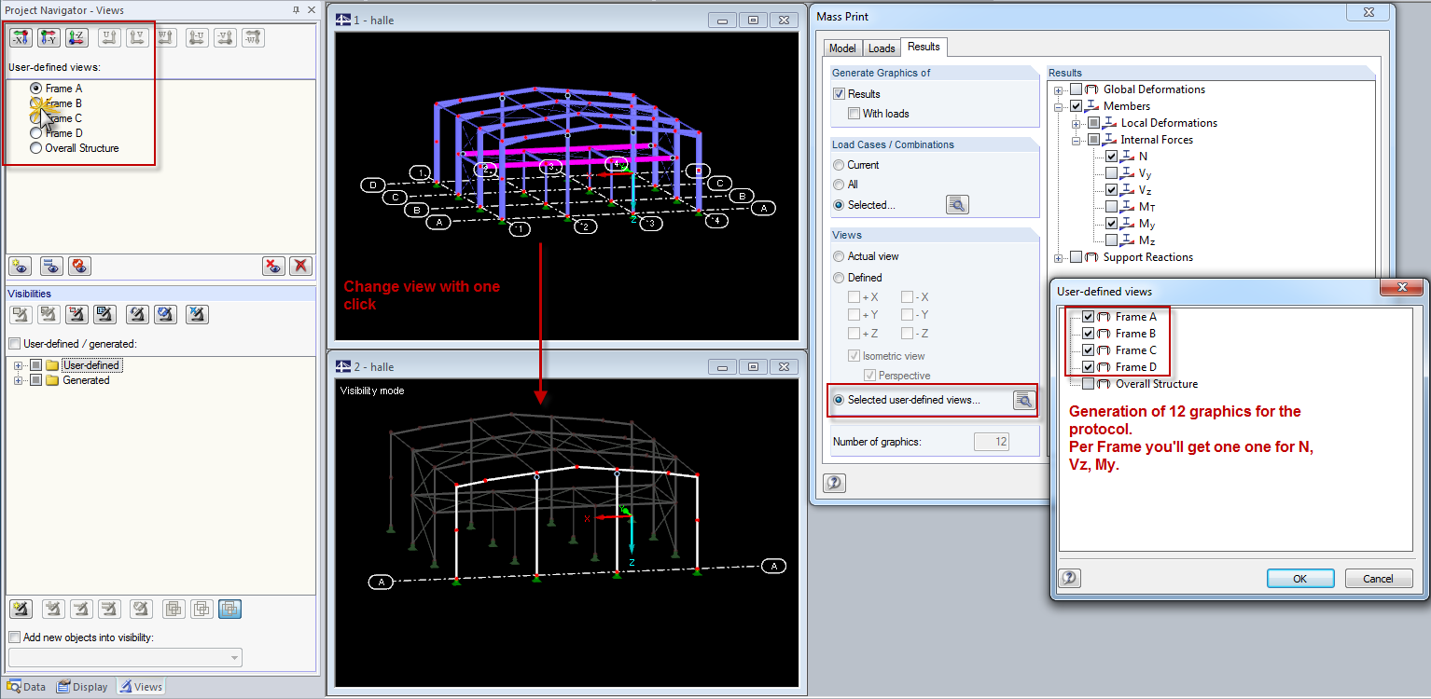Viewport: 1431px width, 699px height.
Task: Open the user-defined views picker icon
Action: [1023, 400]
